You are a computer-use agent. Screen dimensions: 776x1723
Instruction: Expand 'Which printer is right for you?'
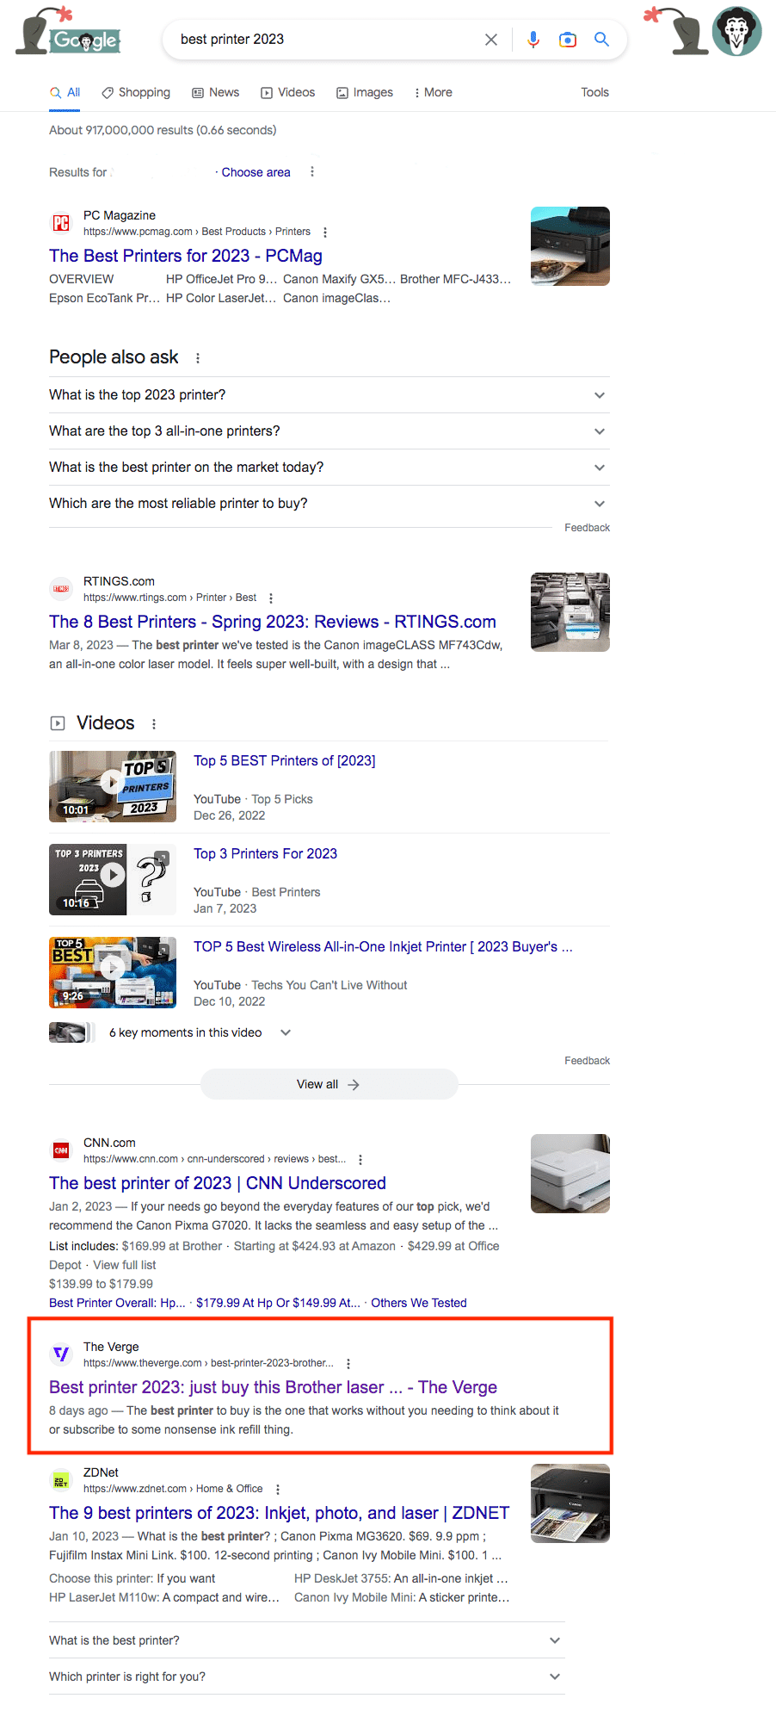[307, 1677]
